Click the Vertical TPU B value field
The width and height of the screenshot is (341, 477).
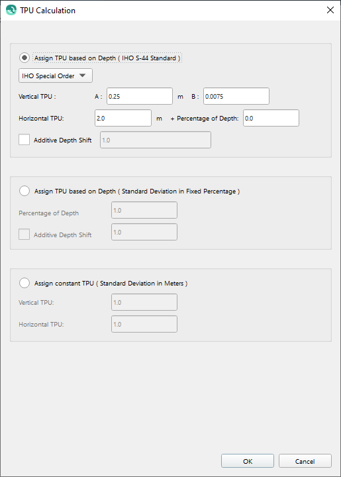[x=236, y=96]
